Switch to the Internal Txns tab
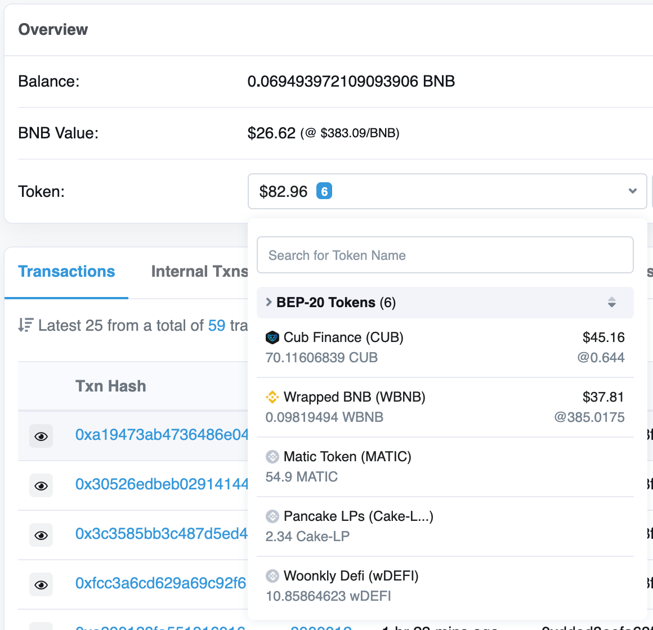Viewport: 653px width, 630px height. tap(199, 271)
